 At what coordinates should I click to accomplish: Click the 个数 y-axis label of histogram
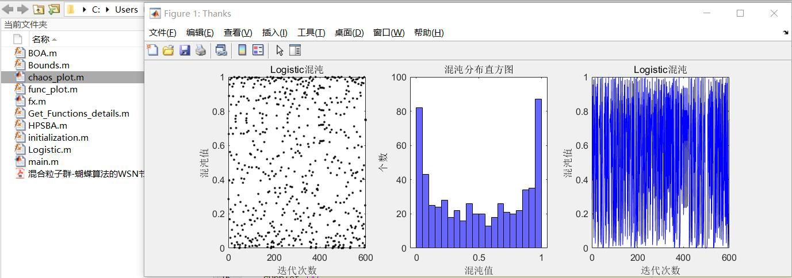click(x=383, y=162)
